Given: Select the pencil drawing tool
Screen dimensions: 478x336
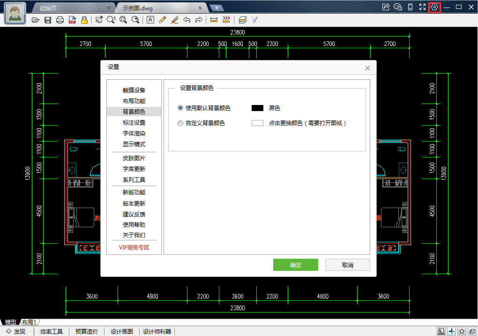Looking at the screenshot, I should (163, 20).
